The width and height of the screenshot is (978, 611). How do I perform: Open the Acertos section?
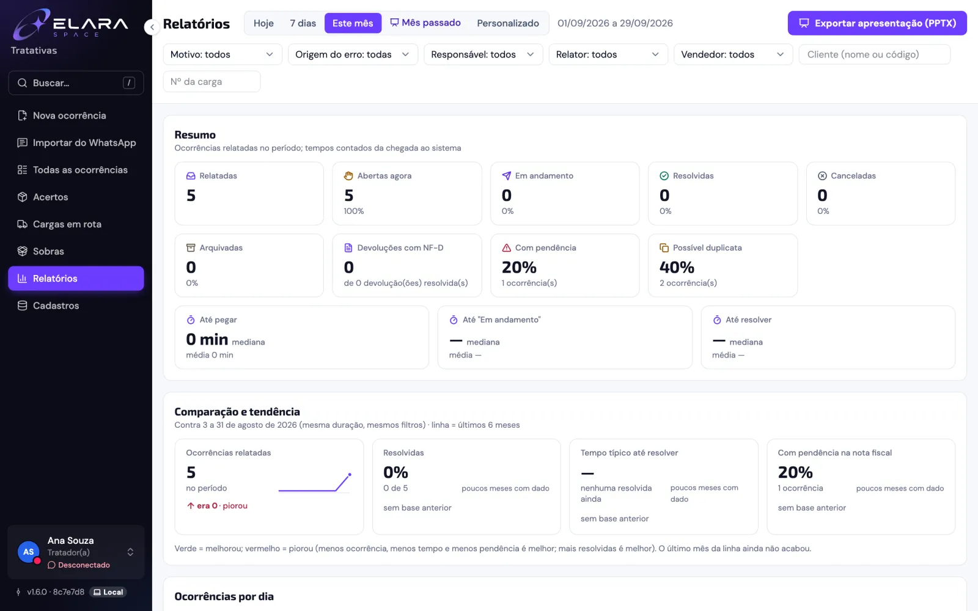76,197
